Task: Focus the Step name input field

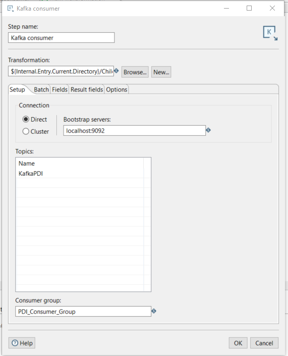Action: point(61,38)
